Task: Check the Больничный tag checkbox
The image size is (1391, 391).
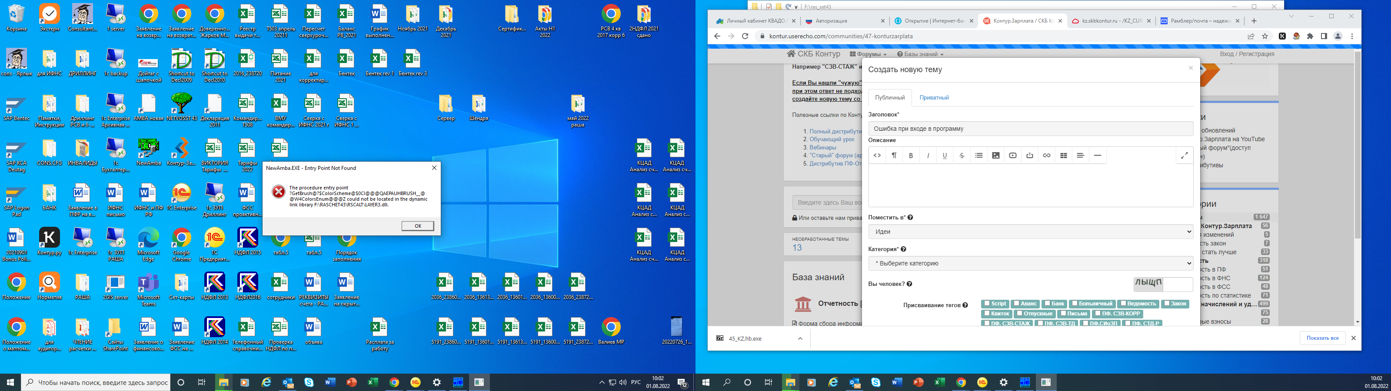Action: coord(1075,304)
